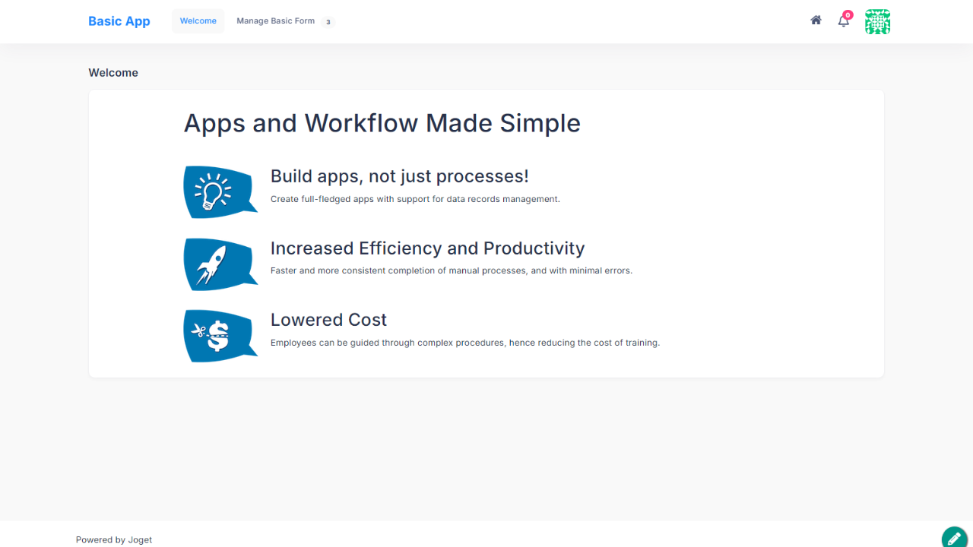Open the notifications bell icon
Screen dimensions: 973x547
tap(843, 21)
